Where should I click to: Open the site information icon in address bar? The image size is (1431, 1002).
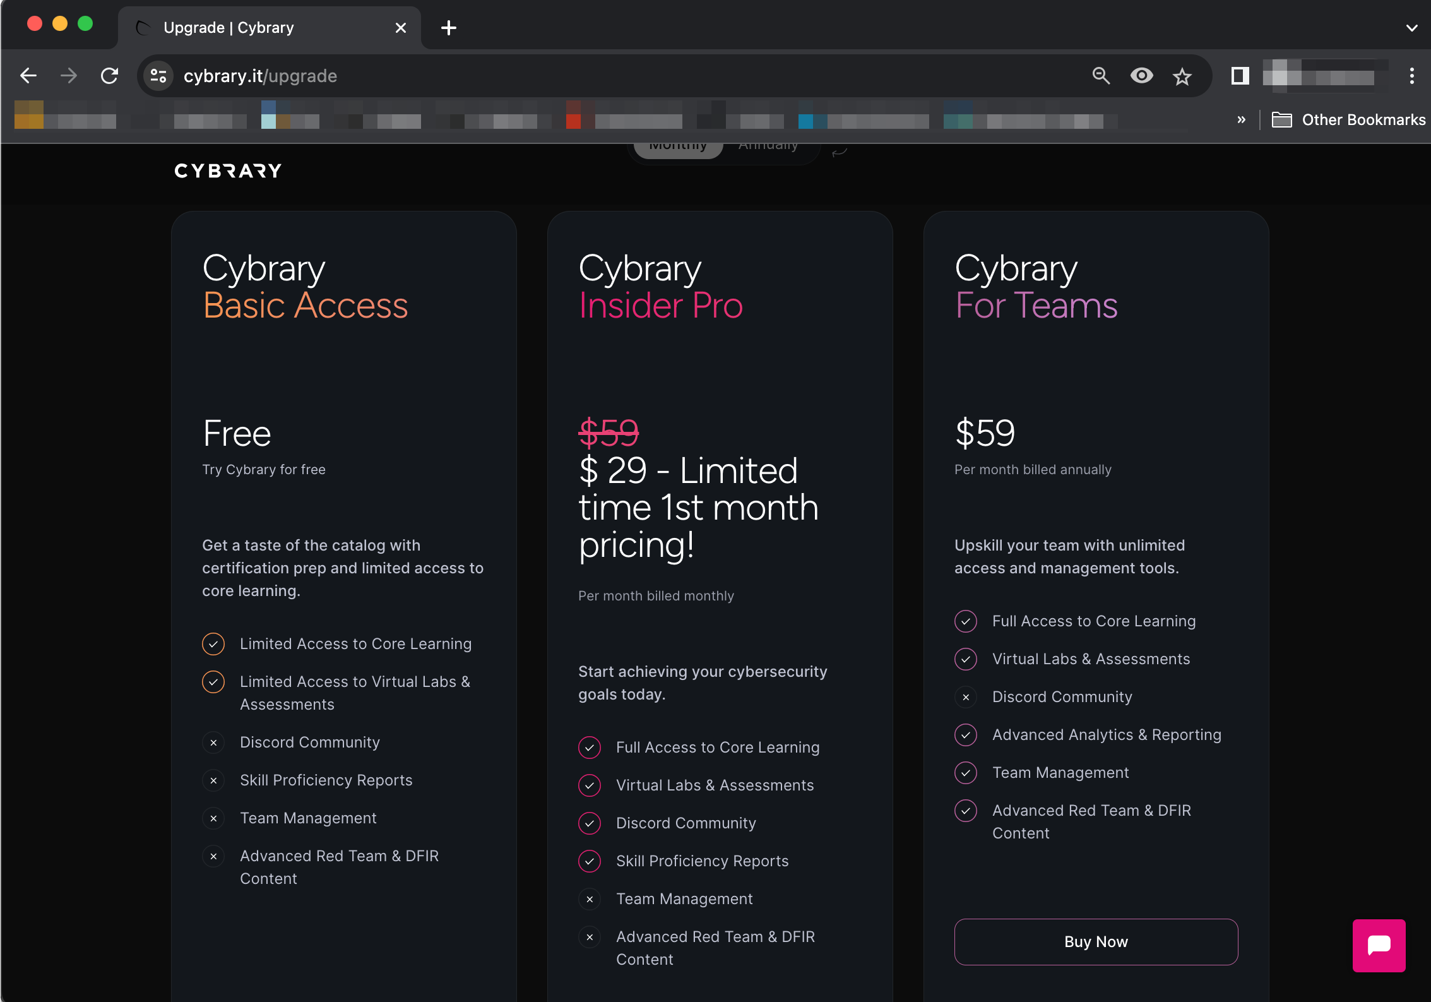[158, 76]
